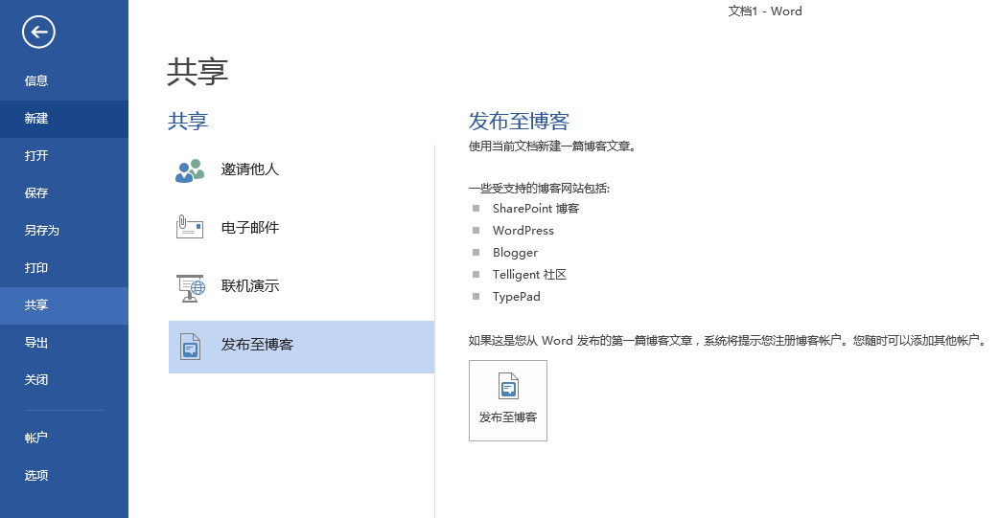Viewport: 999px width, 518px height.
Task: Select the 发布至博客 list option label
Action: (257, 345)
